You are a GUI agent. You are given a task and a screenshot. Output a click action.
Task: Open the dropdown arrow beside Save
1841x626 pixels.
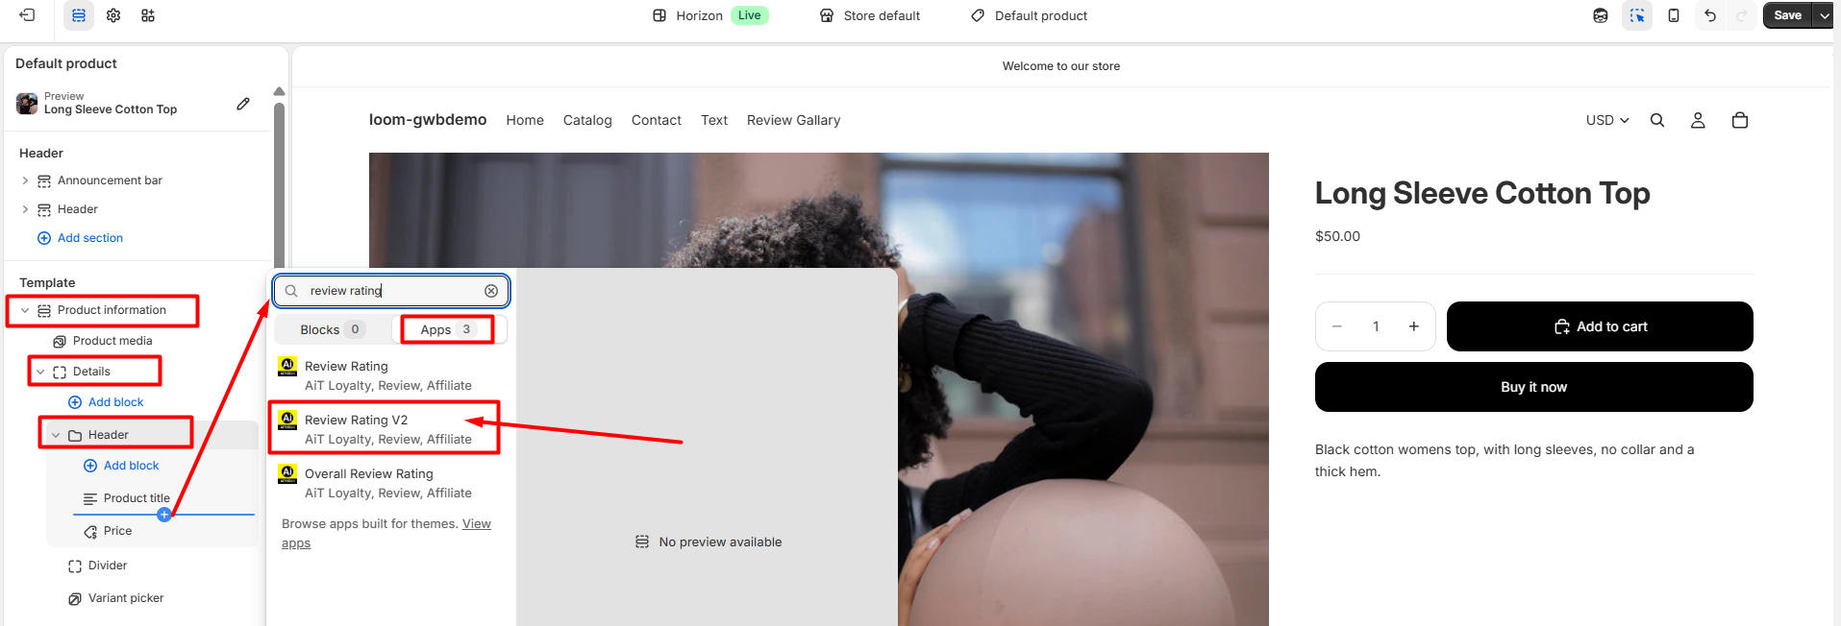[x=1824, y=15]
